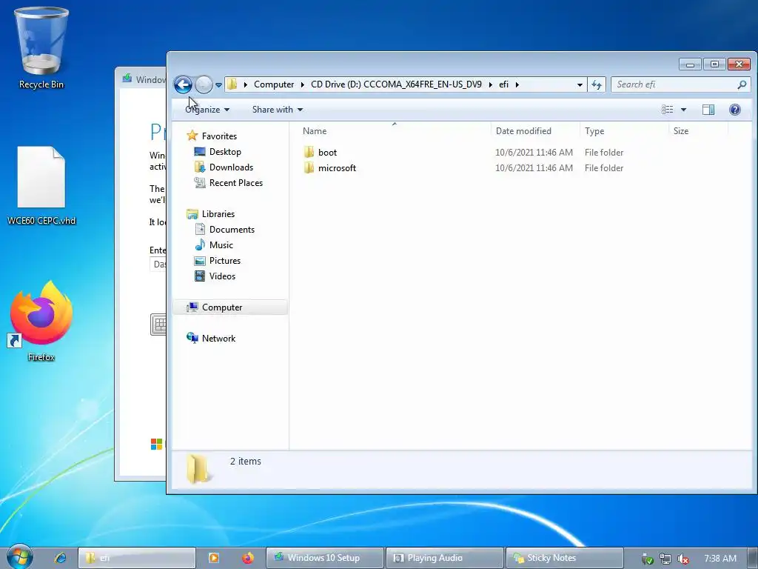
Task: Open Network in navigation pane
Action: 218,338
